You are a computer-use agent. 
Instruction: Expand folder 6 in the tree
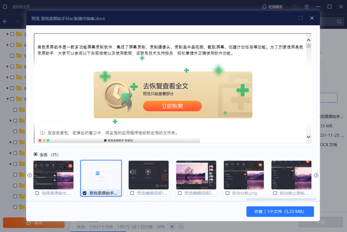coord(7,67)
